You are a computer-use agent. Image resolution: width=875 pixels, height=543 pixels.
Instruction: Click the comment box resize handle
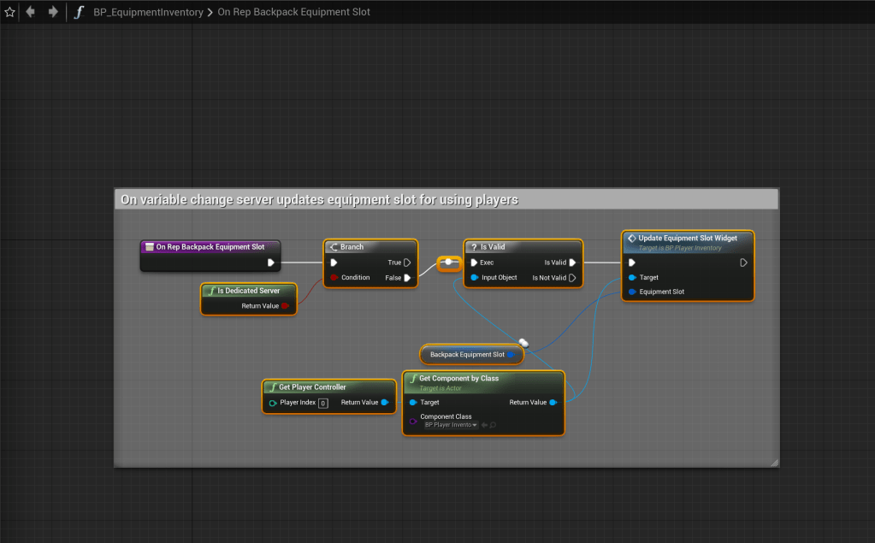pos(774,463)
